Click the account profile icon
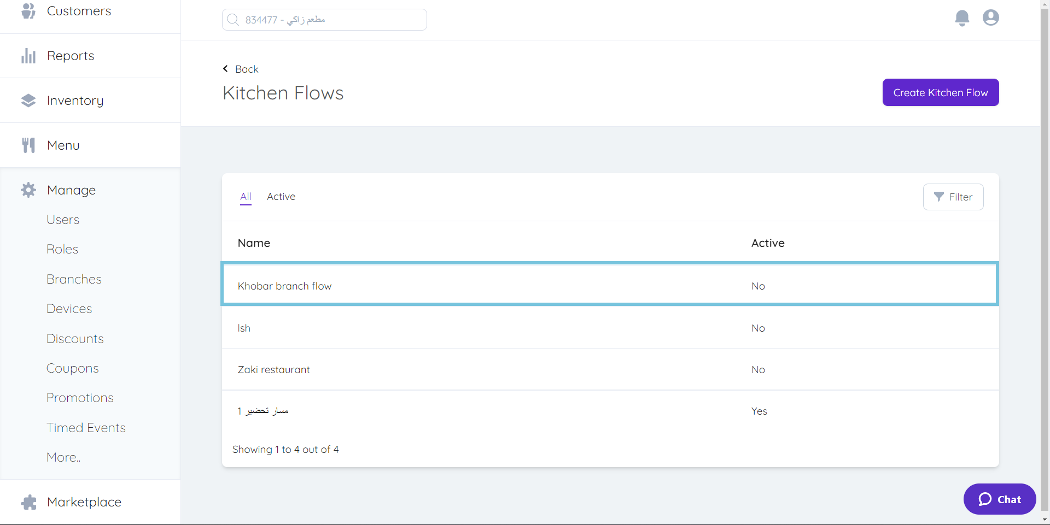The image size is (1050, 525). pos(990,17)
